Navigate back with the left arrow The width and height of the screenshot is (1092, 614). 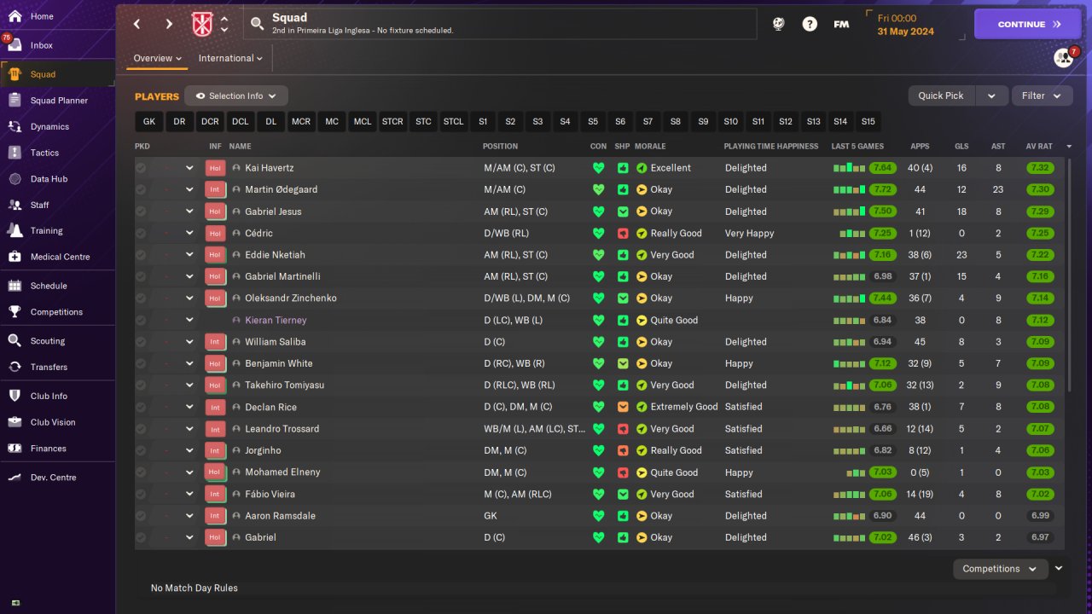[x=137, y=24]
